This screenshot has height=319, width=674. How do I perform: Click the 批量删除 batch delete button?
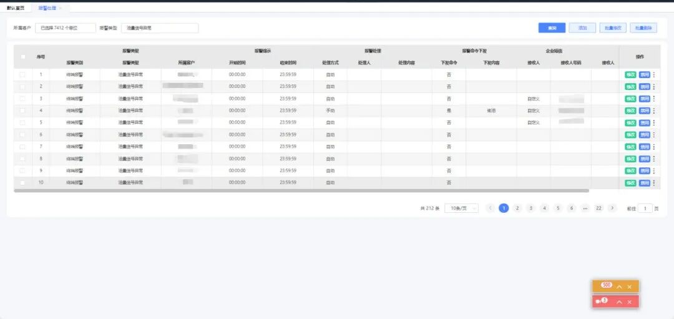[643, 28]
